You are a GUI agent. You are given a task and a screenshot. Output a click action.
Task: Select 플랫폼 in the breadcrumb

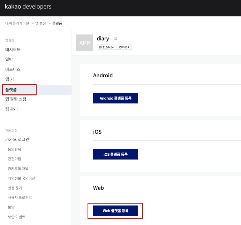[x=57, y=23]
